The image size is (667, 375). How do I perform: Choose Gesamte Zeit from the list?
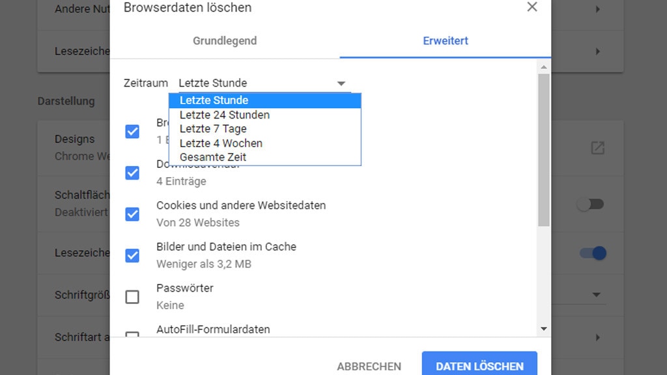[213, 157]
